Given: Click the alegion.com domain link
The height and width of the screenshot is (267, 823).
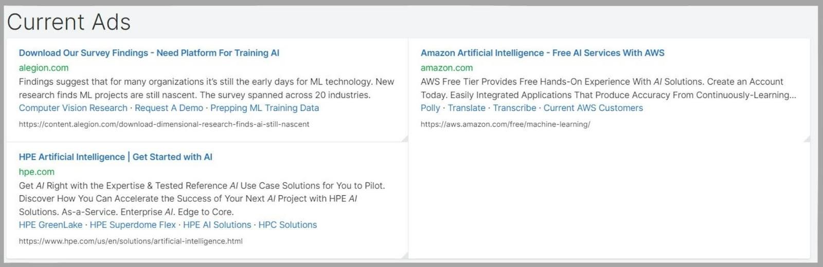Looking at the screenshot, I should [x=44, y=68].
